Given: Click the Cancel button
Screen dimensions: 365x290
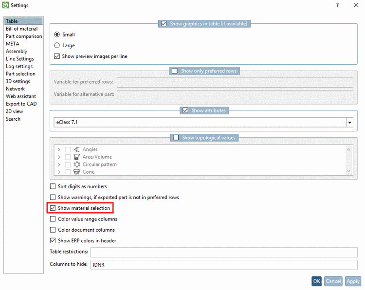Looking at the screenshot, I should coord(333,281).
